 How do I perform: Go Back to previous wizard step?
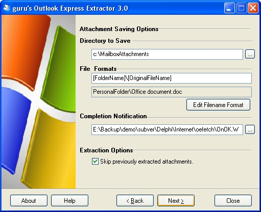coord(135,201)
